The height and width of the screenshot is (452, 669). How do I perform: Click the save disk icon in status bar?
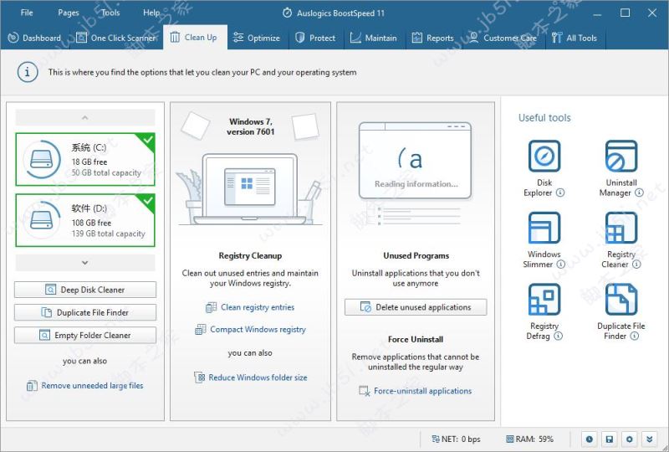point(610,439)
